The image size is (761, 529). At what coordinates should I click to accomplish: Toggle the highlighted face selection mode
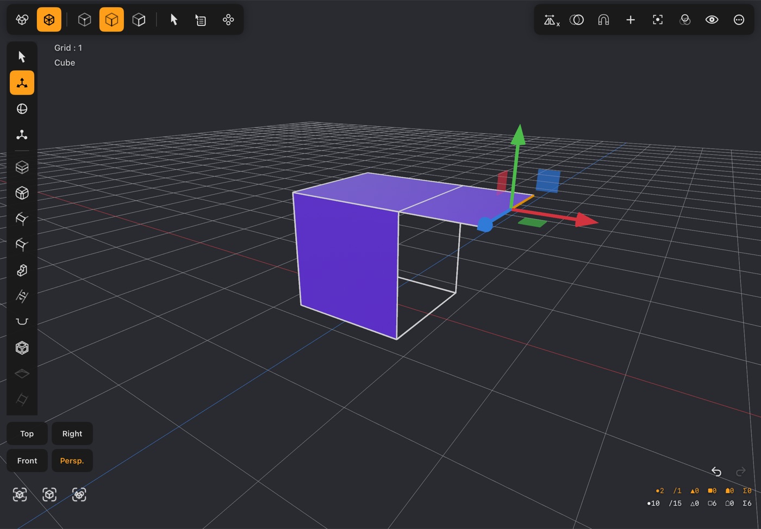[x=111, y=20]
